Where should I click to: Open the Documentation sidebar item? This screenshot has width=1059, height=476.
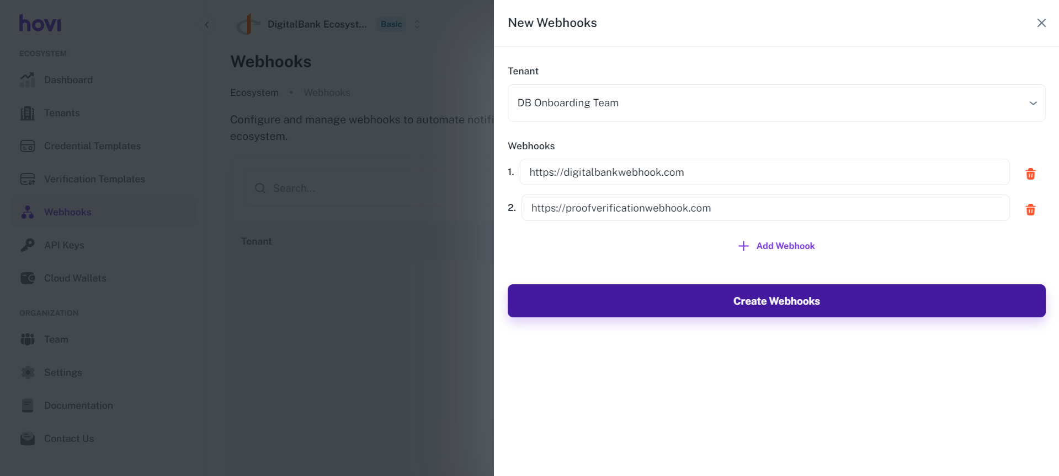point(78,405)
